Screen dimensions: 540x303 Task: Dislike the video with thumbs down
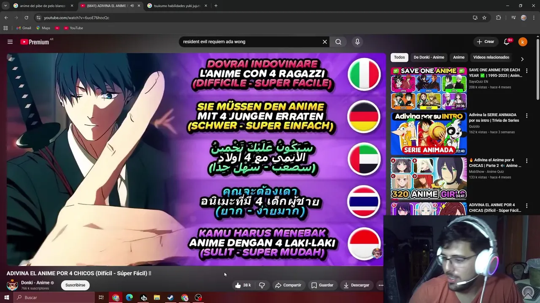pyautogui.click(x=262, y=285)
